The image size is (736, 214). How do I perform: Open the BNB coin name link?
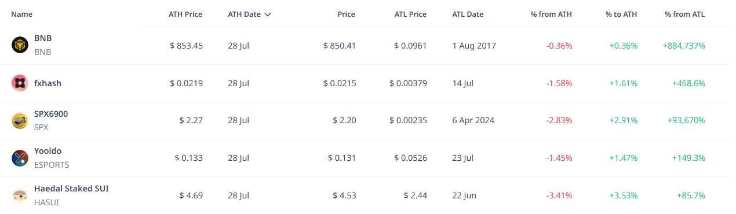tap(43, 38)
